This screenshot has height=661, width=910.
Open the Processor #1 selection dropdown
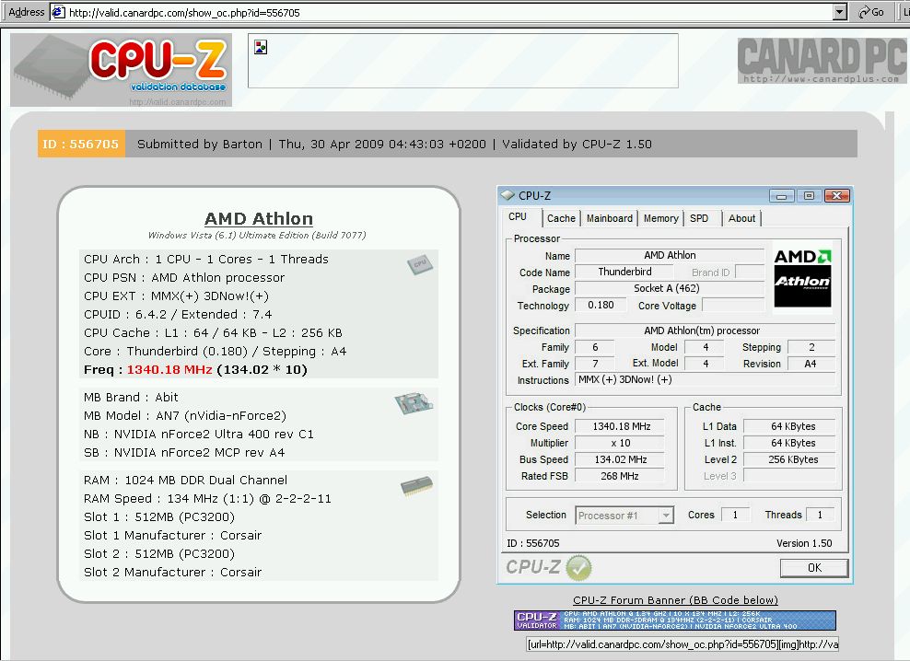click(x=666, y=516)
